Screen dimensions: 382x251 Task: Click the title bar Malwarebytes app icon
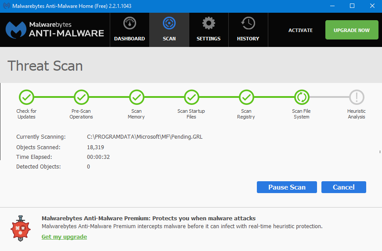(x=6, y=6)
